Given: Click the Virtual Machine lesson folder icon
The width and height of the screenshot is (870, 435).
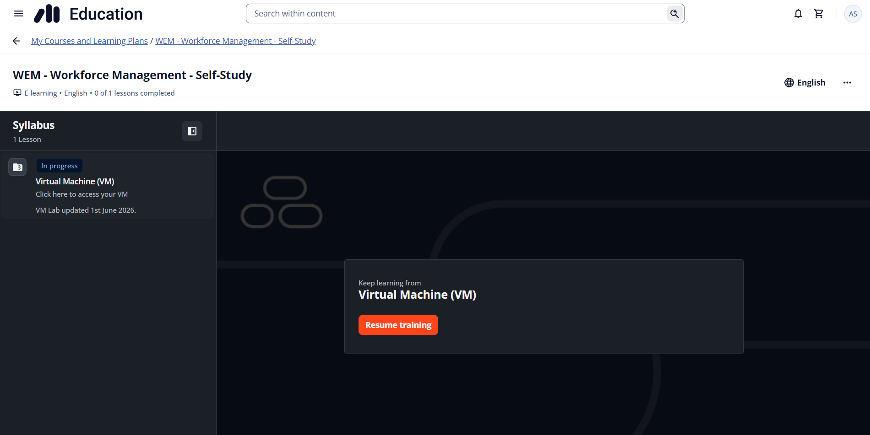Looking at the screenshot, I should 17,167.
